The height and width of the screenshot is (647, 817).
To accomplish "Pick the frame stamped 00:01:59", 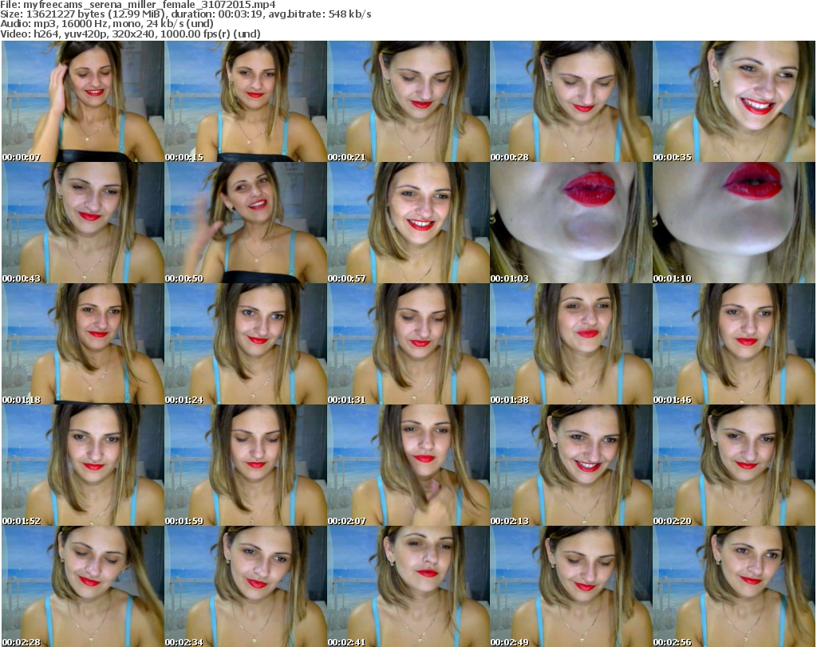I will click(246, 465).
